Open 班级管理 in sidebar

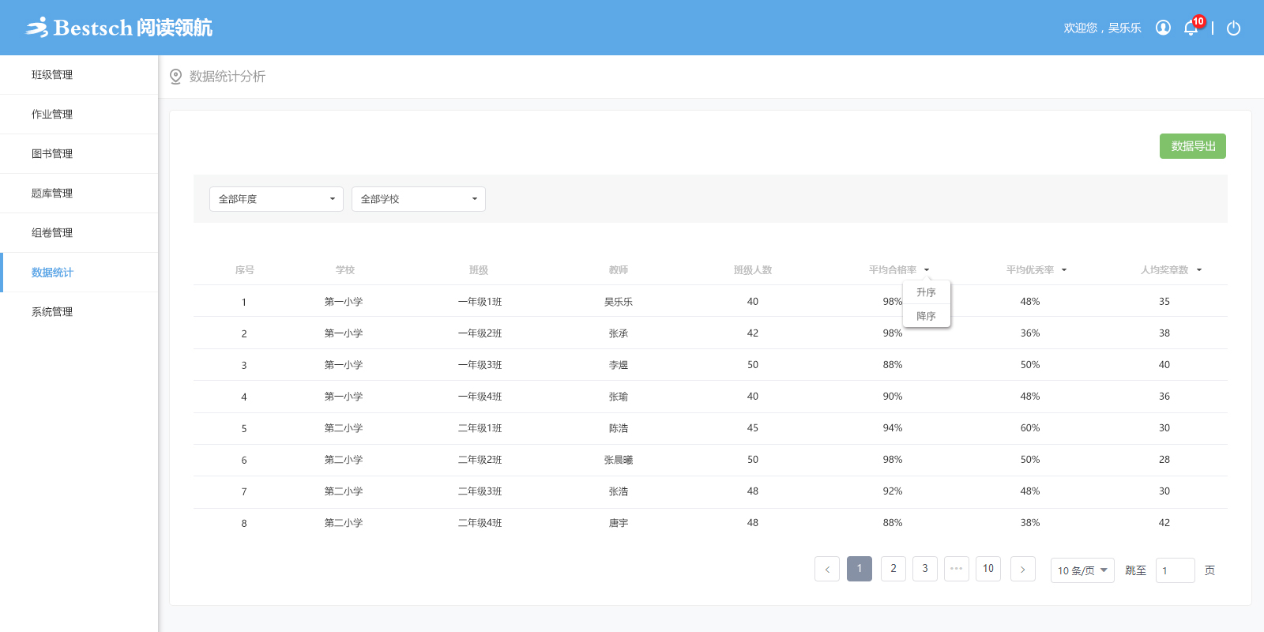[x=52, y=75]
